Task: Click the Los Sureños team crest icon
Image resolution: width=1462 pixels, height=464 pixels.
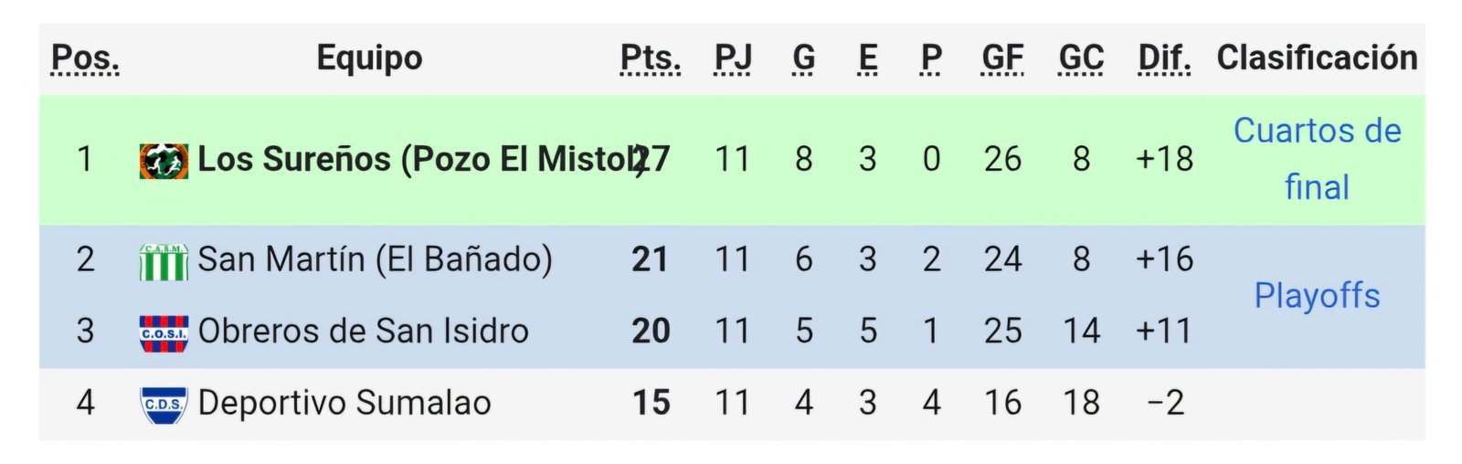Action: point(164,161)
